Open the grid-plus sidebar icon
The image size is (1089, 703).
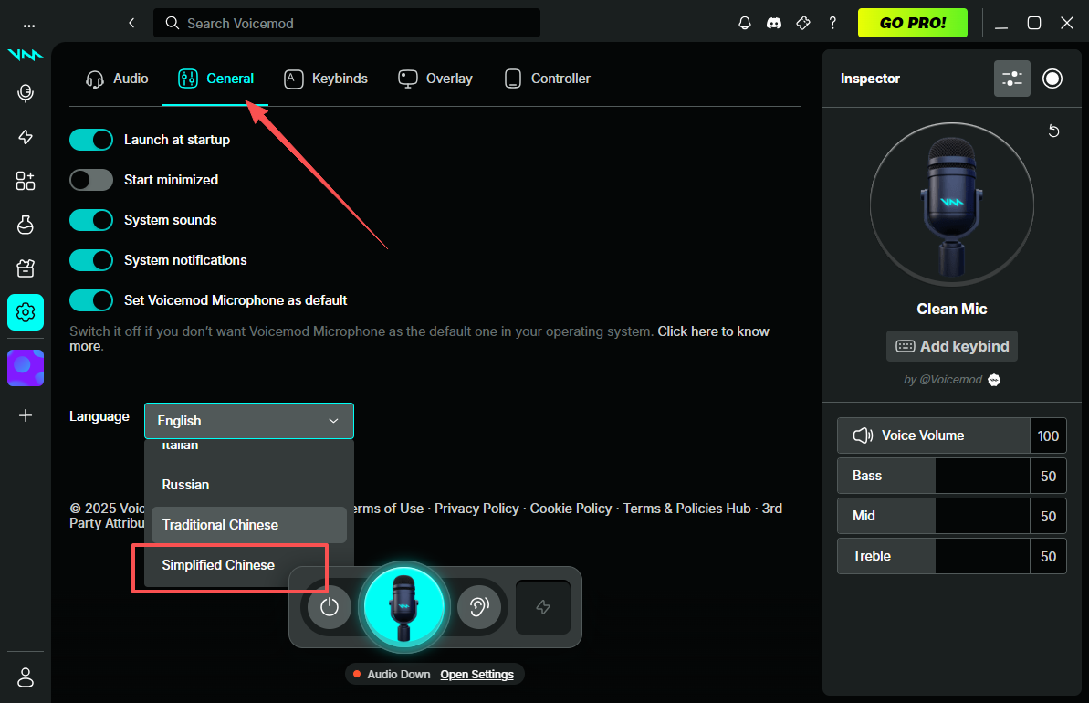click(26, 181)
